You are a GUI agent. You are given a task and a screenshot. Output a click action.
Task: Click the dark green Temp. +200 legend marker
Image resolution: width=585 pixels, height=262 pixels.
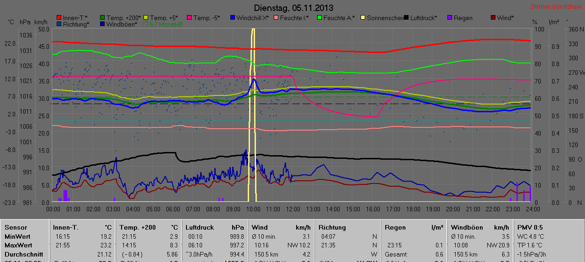(102, 18)
